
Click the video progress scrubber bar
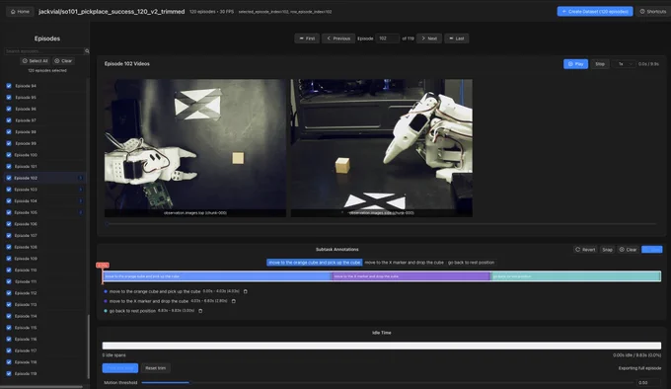point(381,224)
